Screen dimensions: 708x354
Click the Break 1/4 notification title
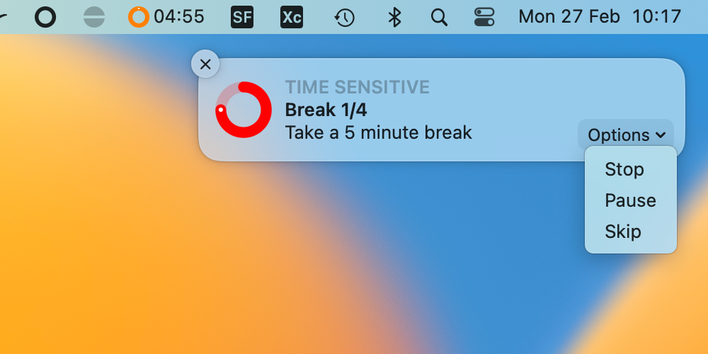point(326,110)
